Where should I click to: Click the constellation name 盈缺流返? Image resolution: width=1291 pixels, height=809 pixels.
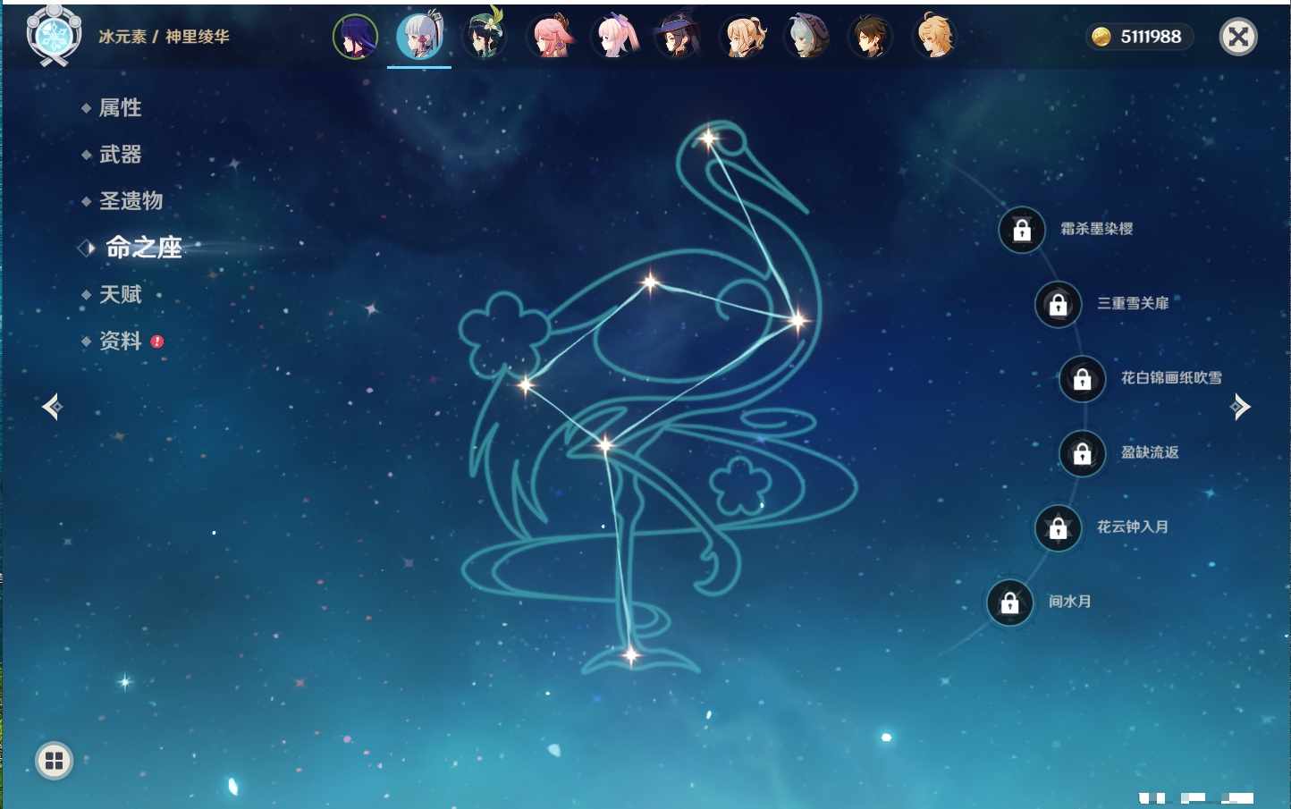pyautogui.click(x=1150, y=452)
